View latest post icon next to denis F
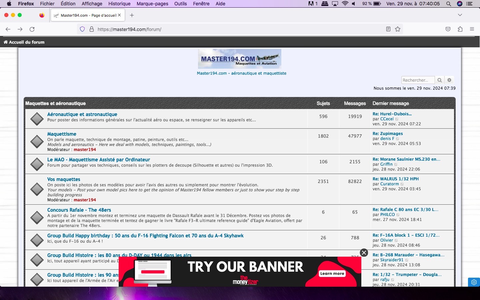Image resolution: width=480 pixels, height=300 pixels. pos(398,139)
